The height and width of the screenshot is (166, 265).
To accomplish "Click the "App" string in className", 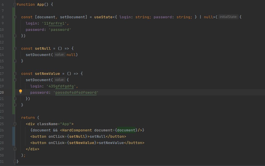I will click(x=66, y=124).
